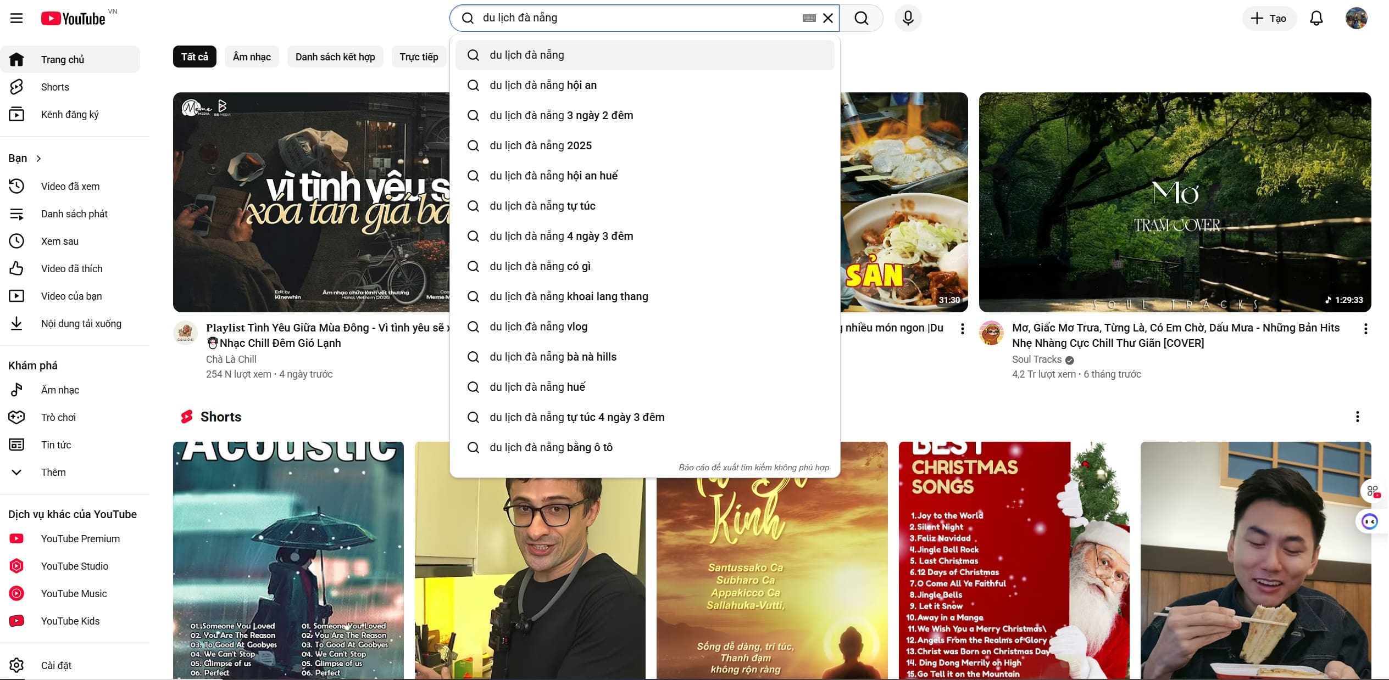Open Danh sách phát playlists
Image resolution: width=1389 pixels, height=680 pixels.
point(70,213)
